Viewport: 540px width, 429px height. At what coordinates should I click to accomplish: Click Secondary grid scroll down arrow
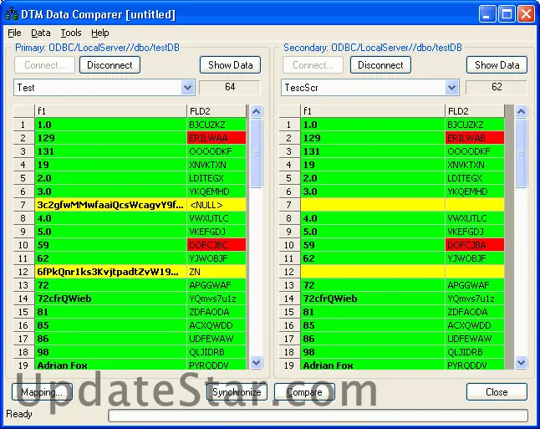[522, 362]
